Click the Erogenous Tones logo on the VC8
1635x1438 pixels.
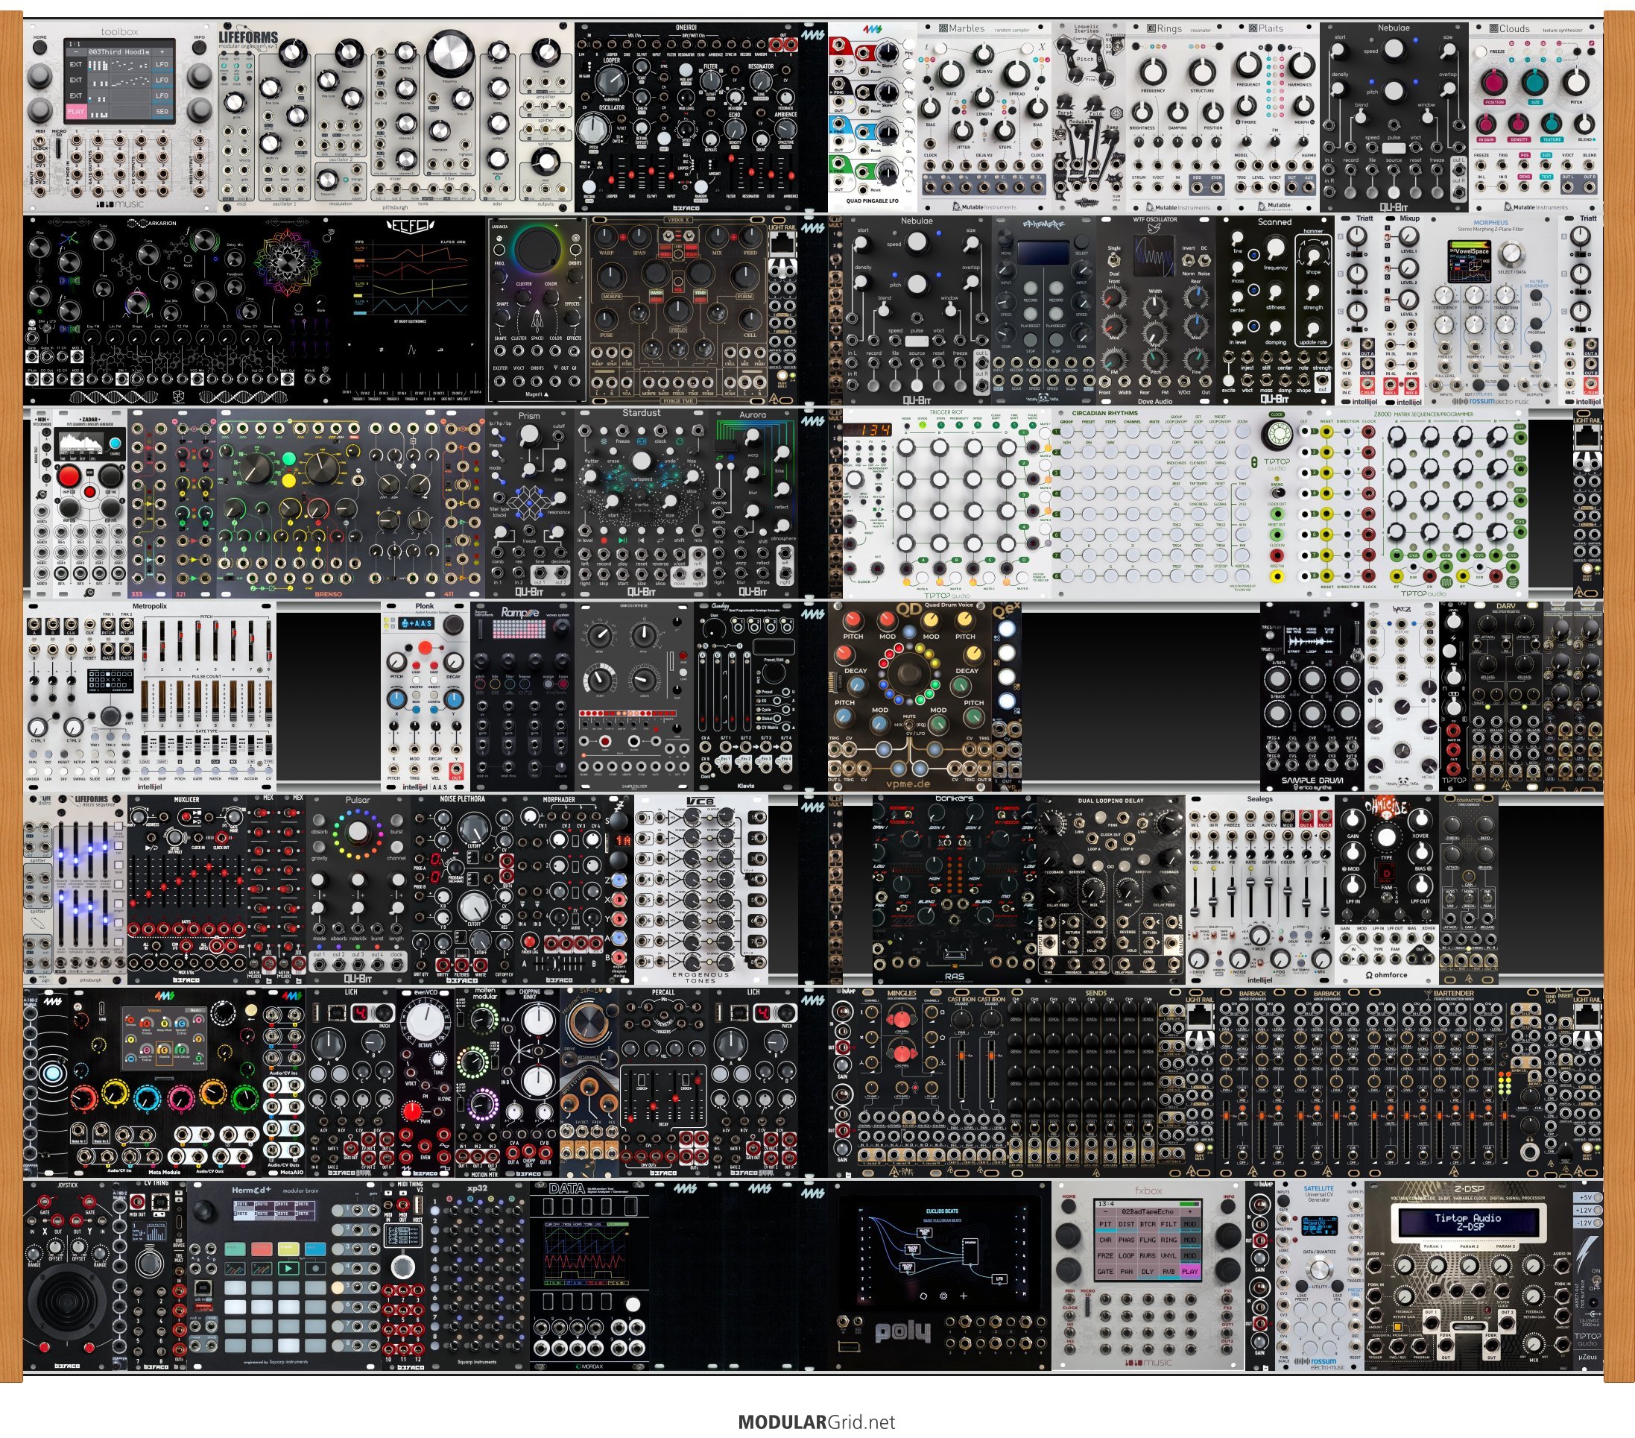tap(701, 977)
